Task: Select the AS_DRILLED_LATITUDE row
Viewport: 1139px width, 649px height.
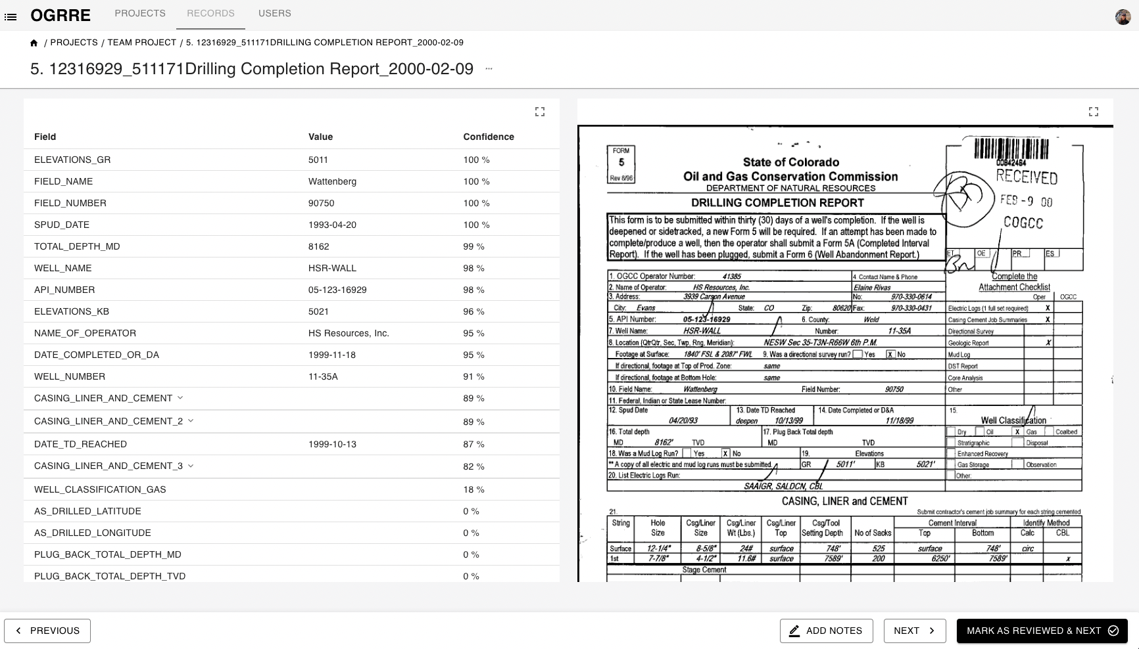Action: point(291,511)
